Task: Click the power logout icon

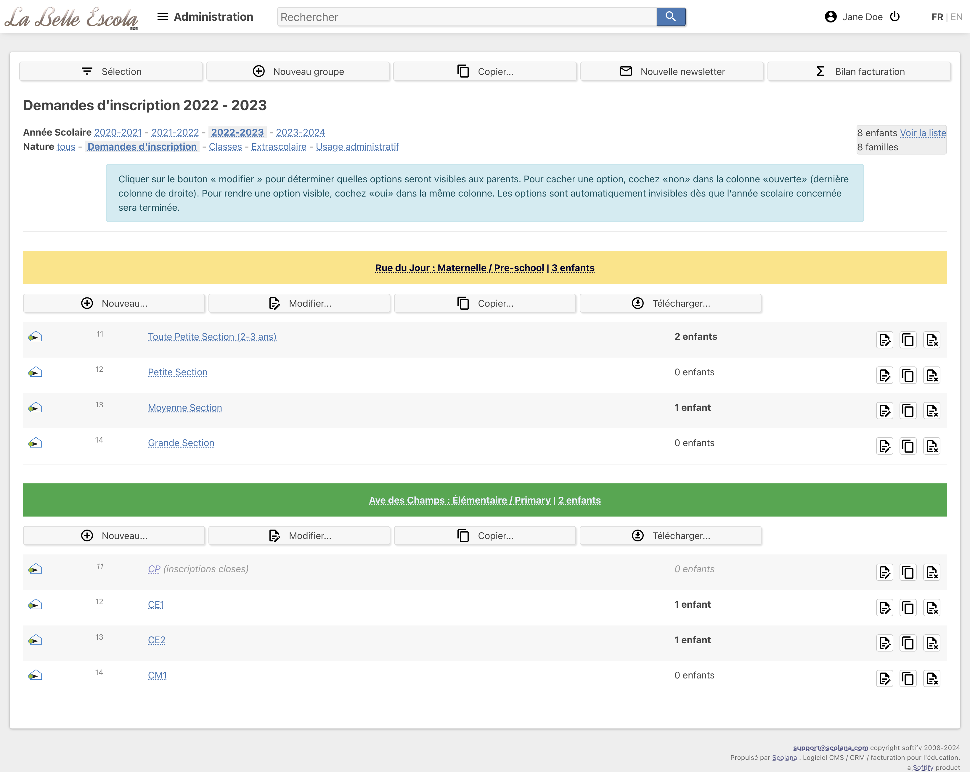Action: pyautogui.click(x=895, y=17)
